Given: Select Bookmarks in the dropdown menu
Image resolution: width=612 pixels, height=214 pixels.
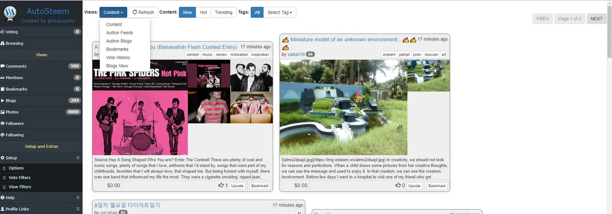Looking at the screenshot, I should click(x=125, y=49).
